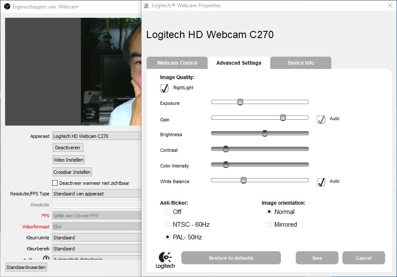The height and width of the screenshot is (277, 397).
Task: Click the Crossbar Instellen button
Action: (x=72, y=172)
